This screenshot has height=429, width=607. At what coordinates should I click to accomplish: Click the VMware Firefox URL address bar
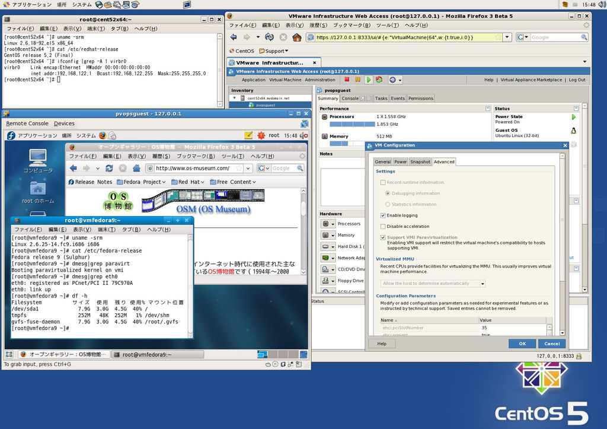405,37
